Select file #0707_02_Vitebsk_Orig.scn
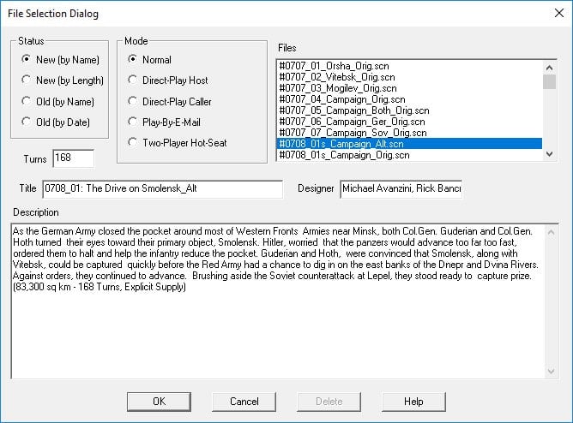 (409, 77)
